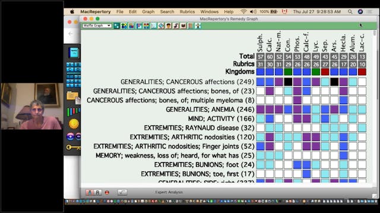This screenshot has height=213, width=380.
Task: Click the yellow sun icon in sidebar
Action: 74,124
